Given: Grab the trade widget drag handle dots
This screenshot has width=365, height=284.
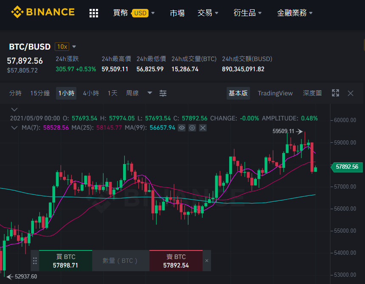Looking at the screenshot, I should (x=35, y=261).
